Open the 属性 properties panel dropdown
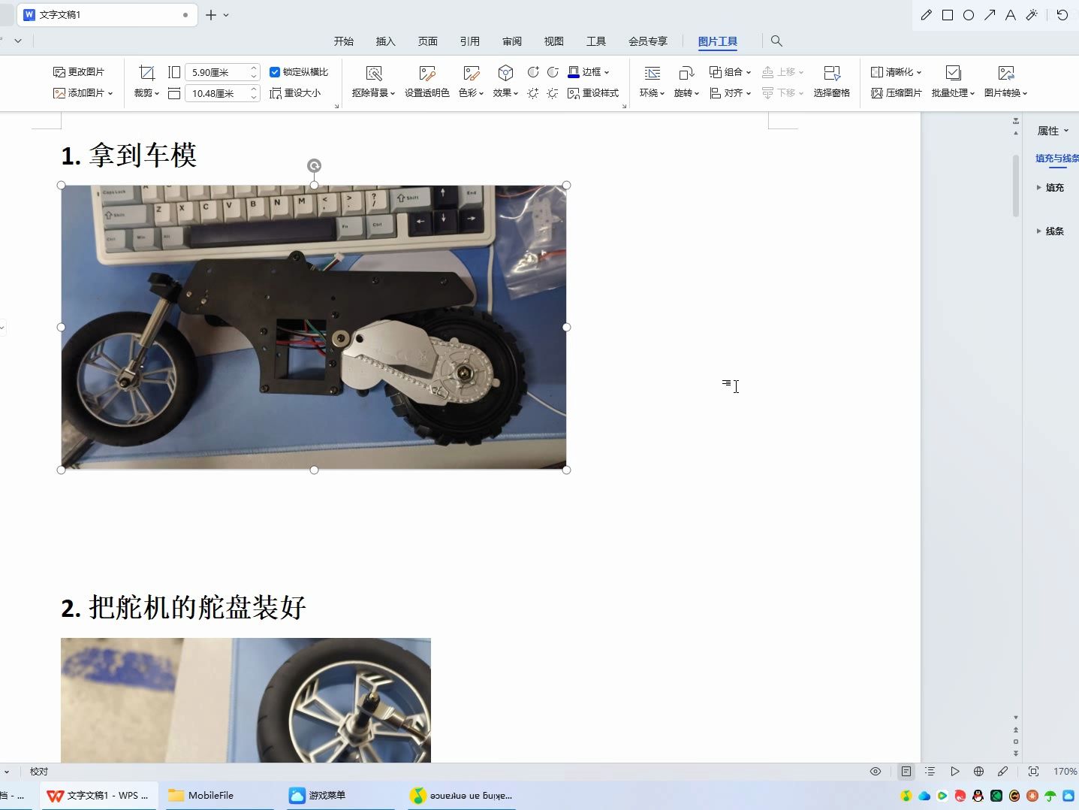 1053,131
